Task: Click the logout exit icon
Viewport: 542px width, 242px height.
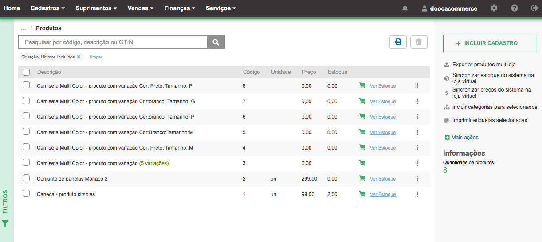Action: click(534, 8)
